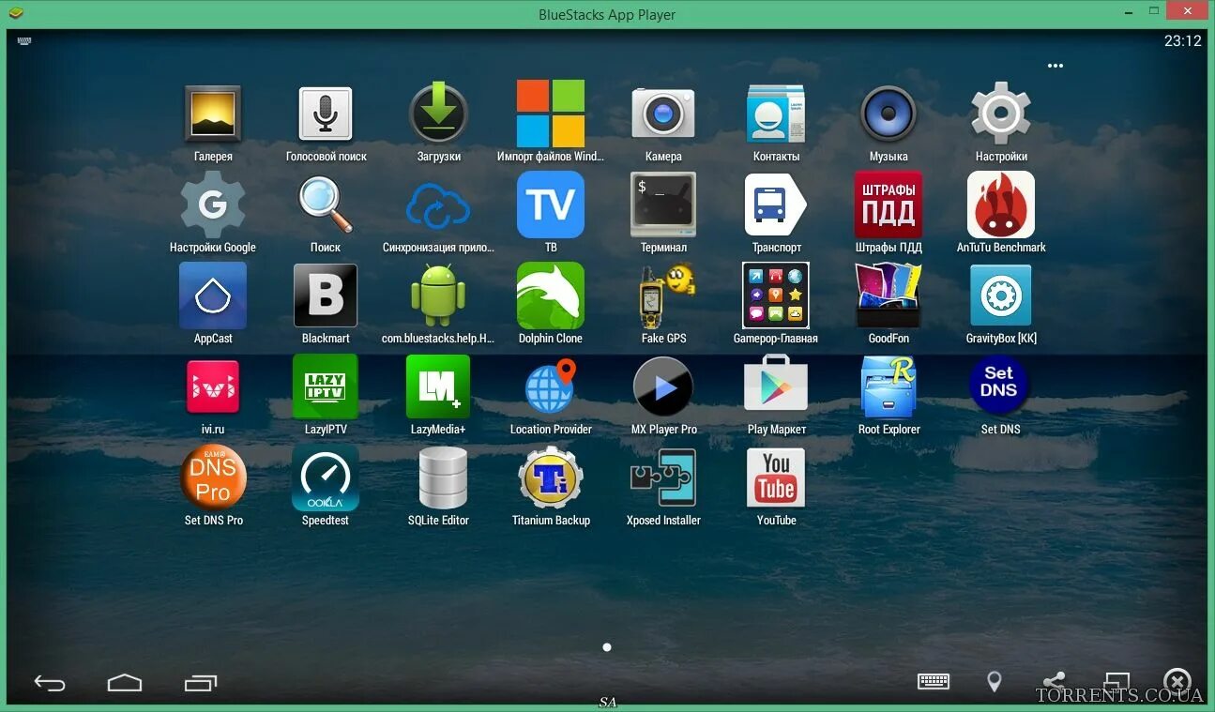Open LazyIPTV app
This screenshot has height=712, width=1215.
(326, 386)
